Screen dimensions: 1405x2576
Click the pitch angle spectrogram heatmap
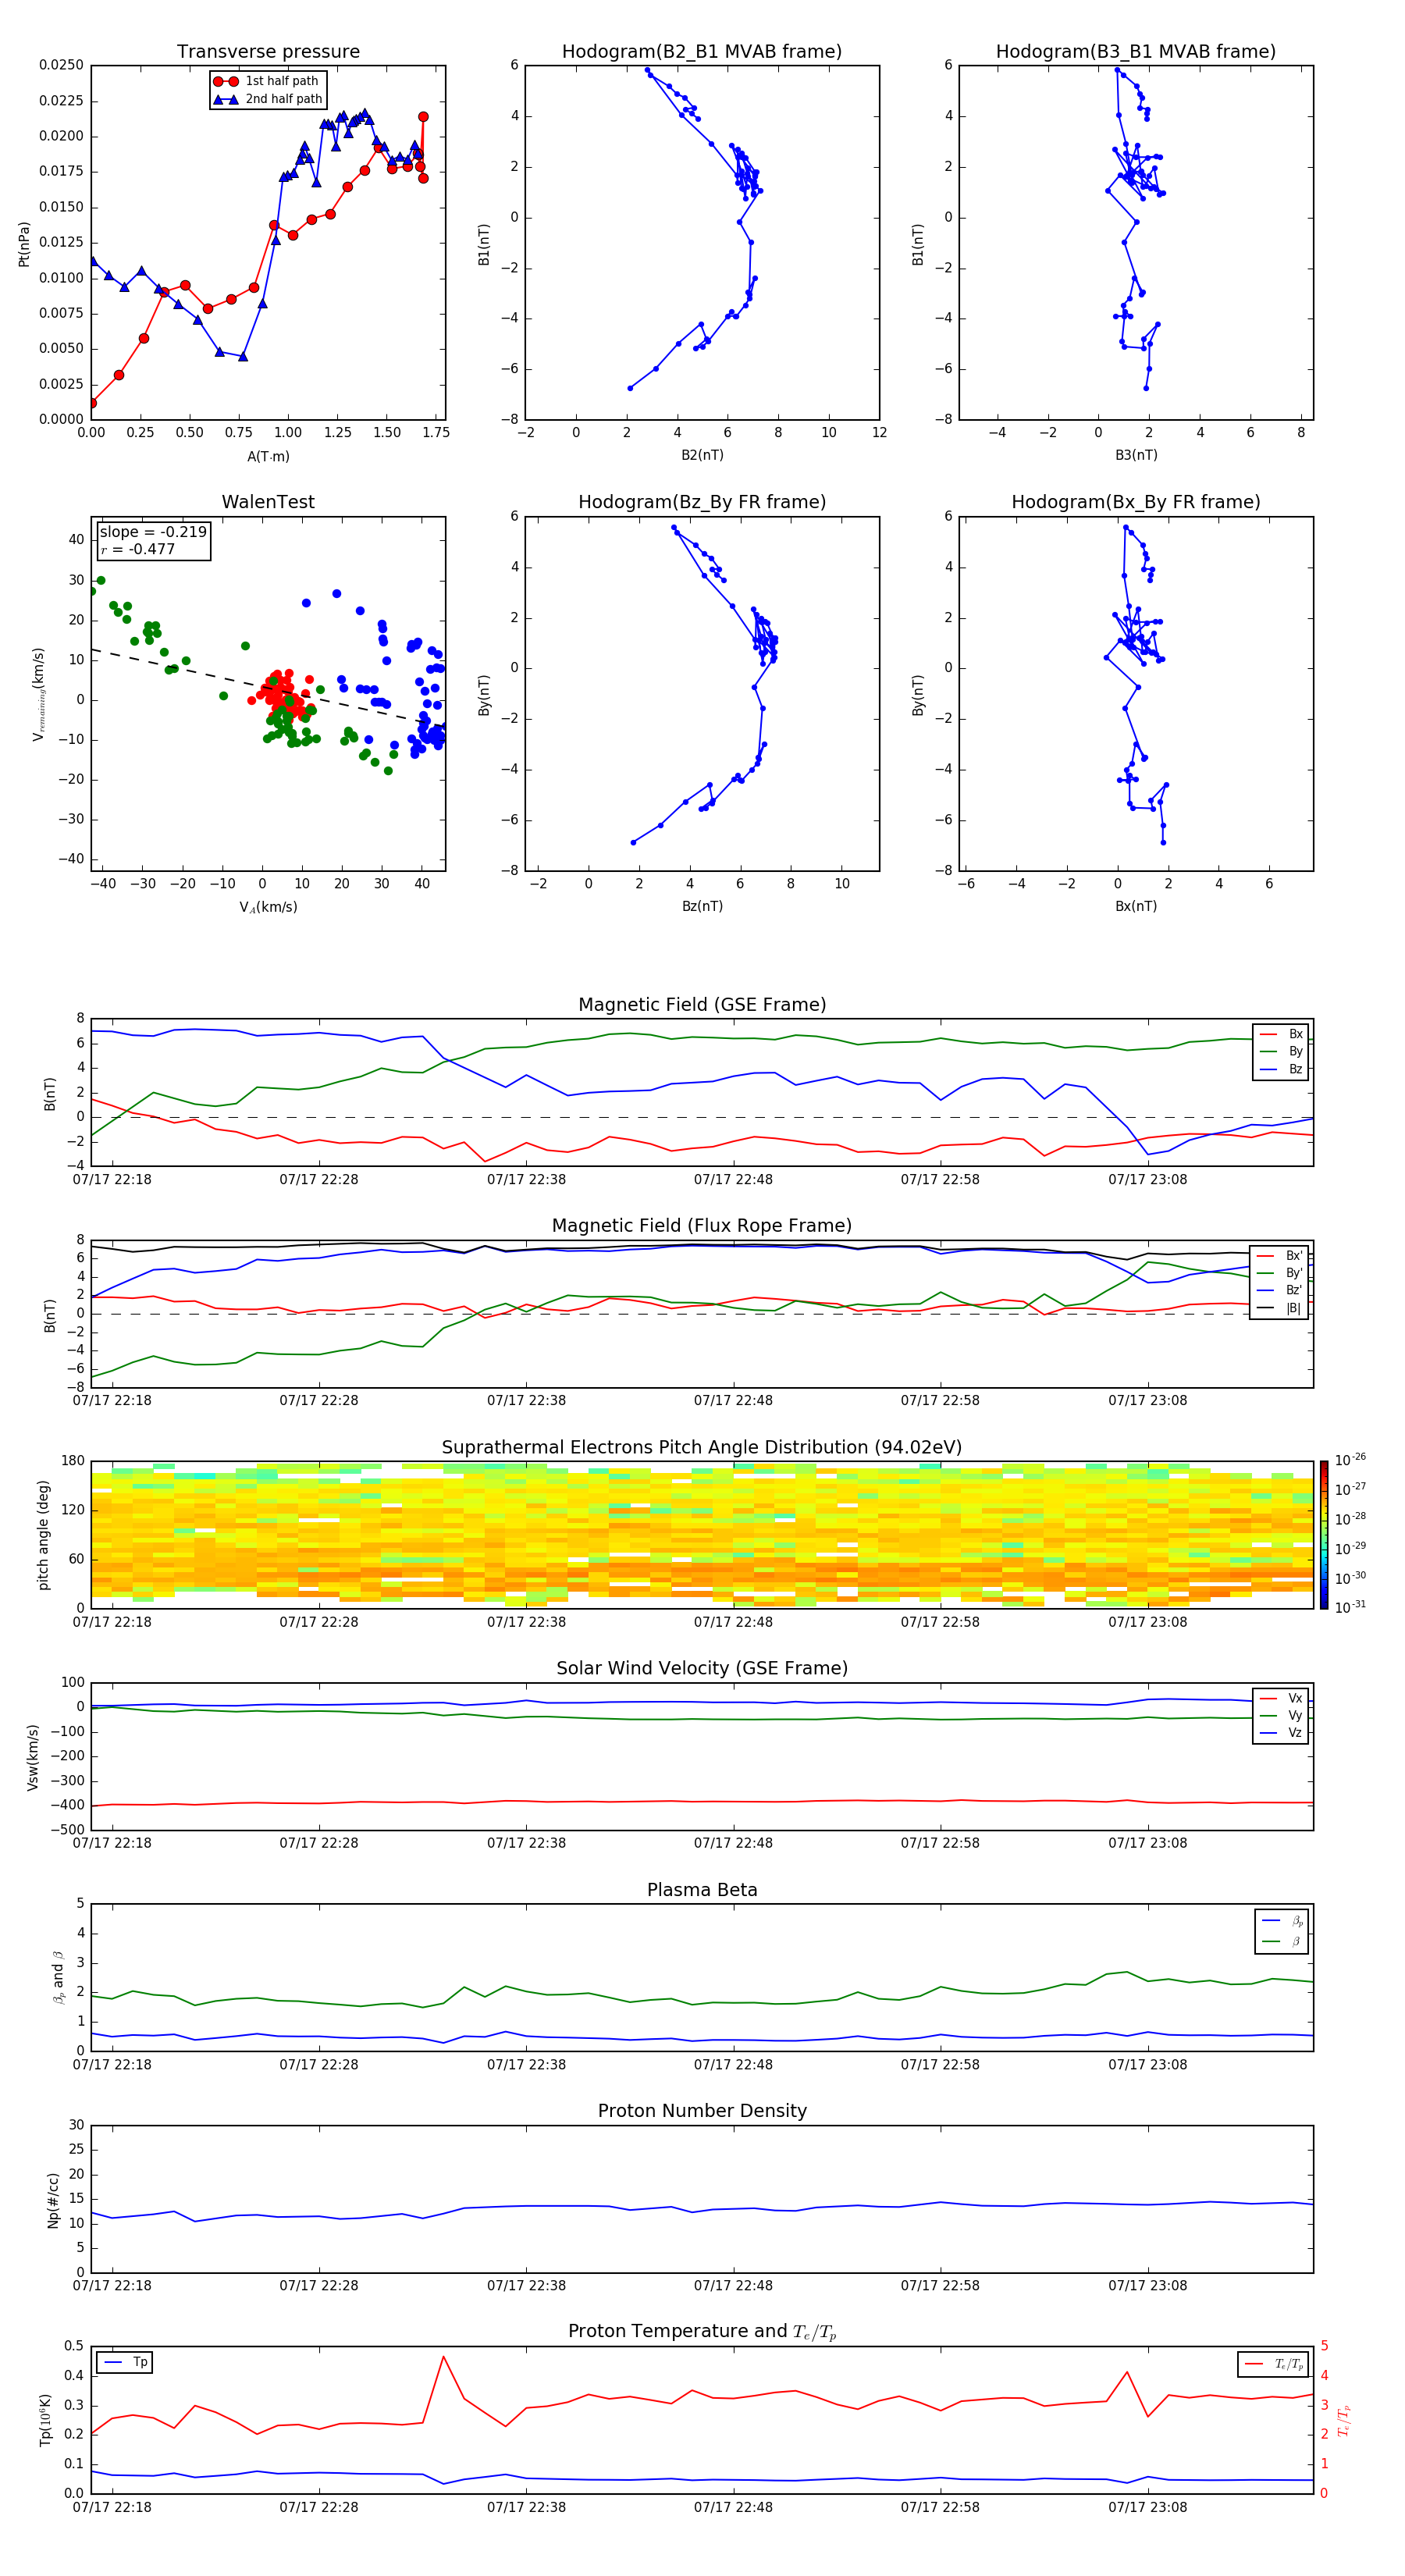702,1534
